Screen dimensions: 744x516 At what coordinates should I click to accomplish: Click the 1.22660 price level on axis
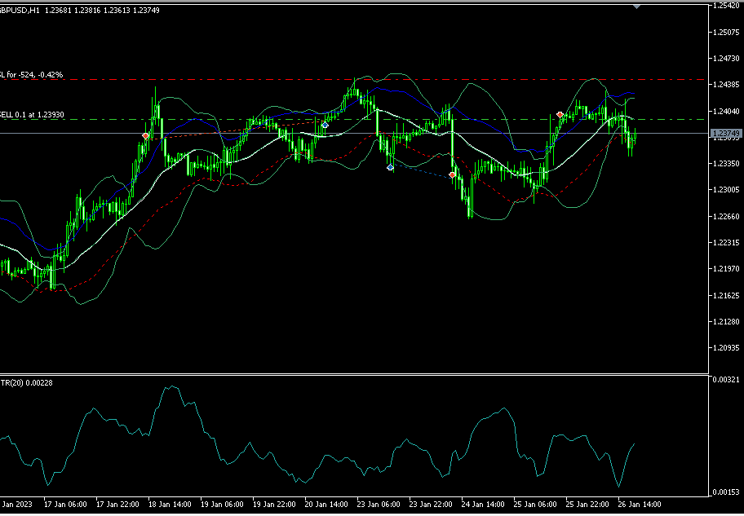[725, 217]
